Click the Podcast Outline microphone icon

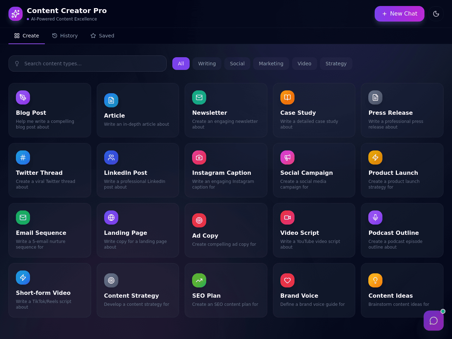point(375,218)
